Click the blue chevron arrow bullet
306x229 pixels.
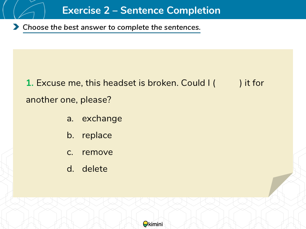coord(16,27)
